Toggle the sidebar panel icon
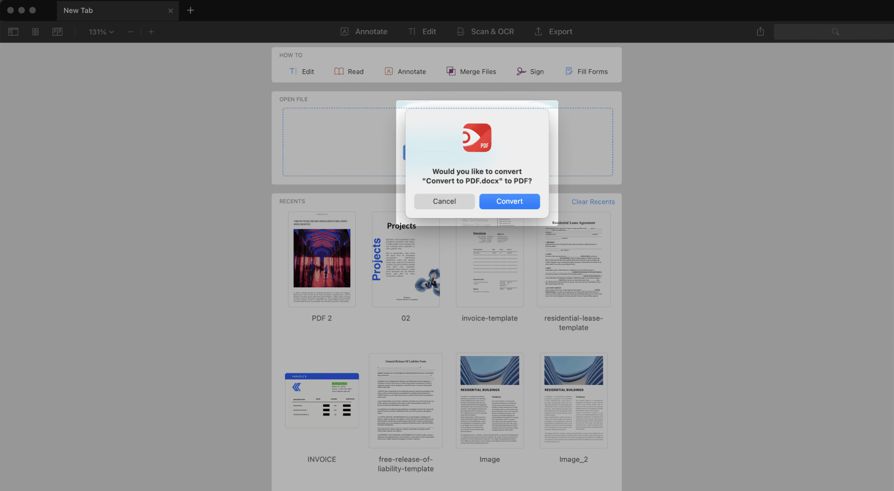The width and height of the screenshot is (894, 491). click(13, 32)
